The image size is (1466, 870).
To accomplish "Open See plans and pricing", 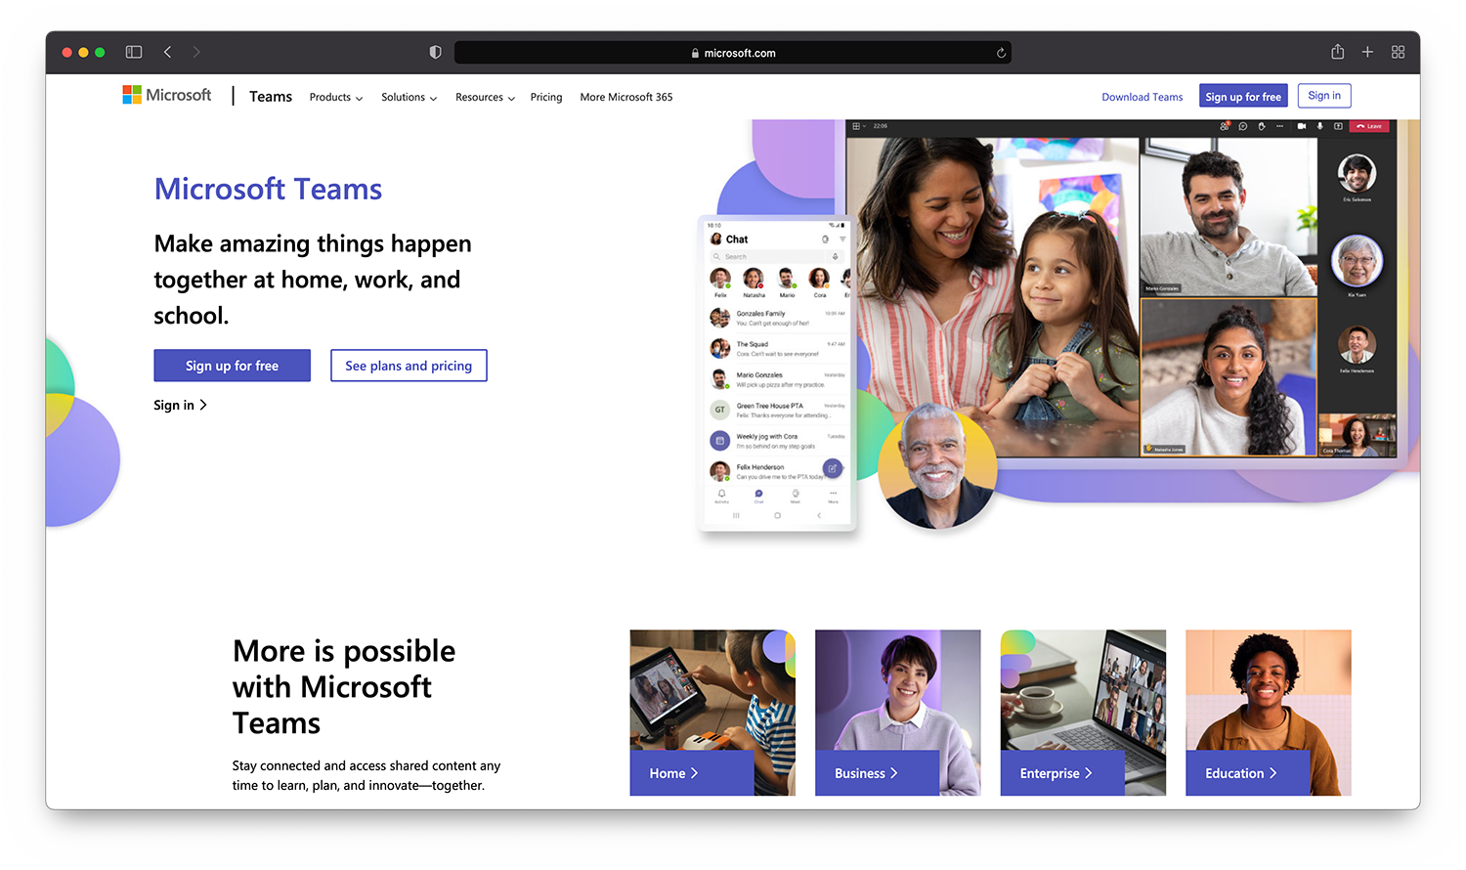I will [409, 366].
